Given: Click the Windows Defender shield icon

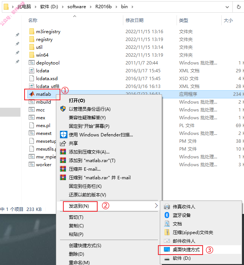Looking at the screenshot, I should click(63, 135).
